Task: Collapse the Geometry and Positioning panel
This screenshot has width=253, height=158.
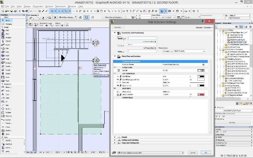Action: coord(115,33)
